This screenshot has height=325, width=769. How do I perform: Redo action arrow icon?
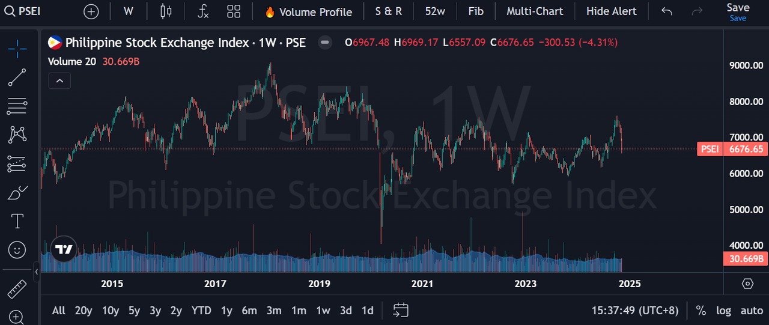pyautogui.click(x=697, y=11)
